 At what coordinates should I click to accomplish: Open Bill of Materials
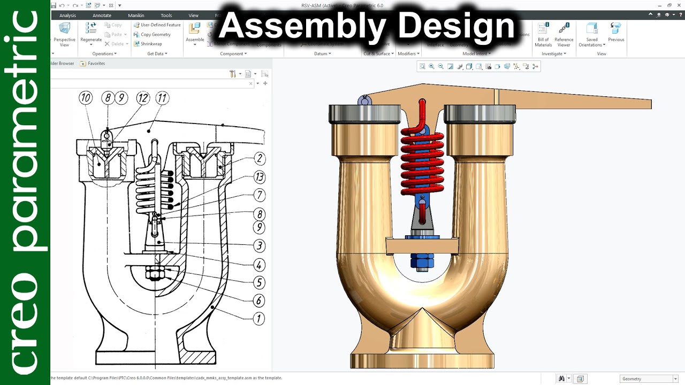pos(543,34)
